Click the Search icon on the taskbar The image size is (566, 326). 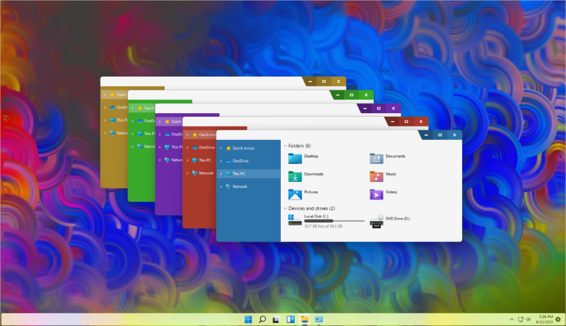pos(263,319)
